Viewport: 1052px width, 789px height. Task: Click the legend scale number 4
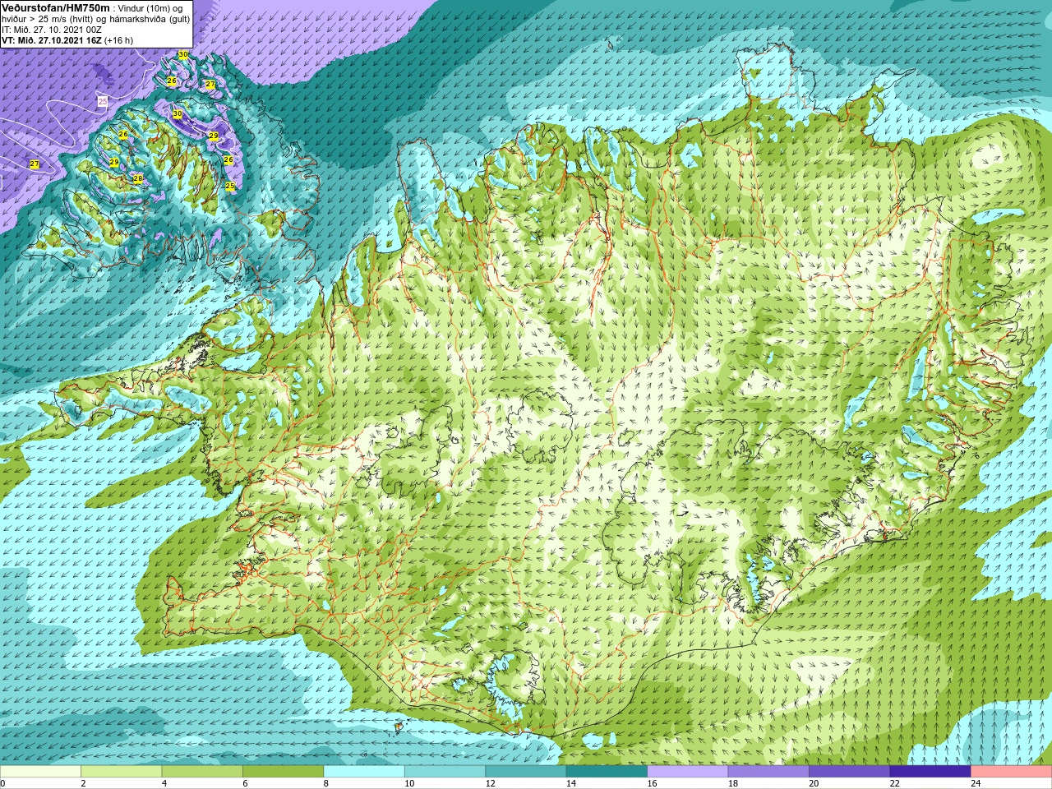tap(164, 783)
